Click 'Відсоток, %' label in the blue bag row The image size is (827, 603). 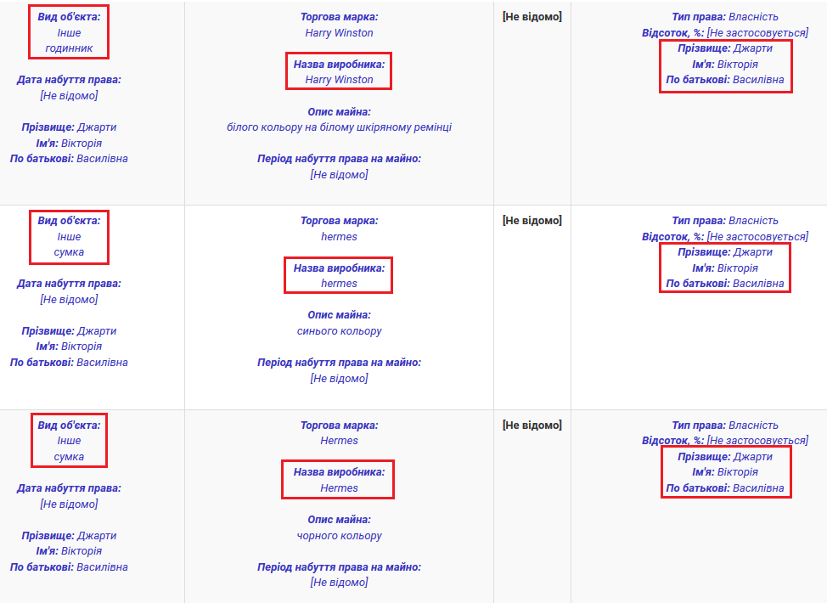[x=672, y=237]
